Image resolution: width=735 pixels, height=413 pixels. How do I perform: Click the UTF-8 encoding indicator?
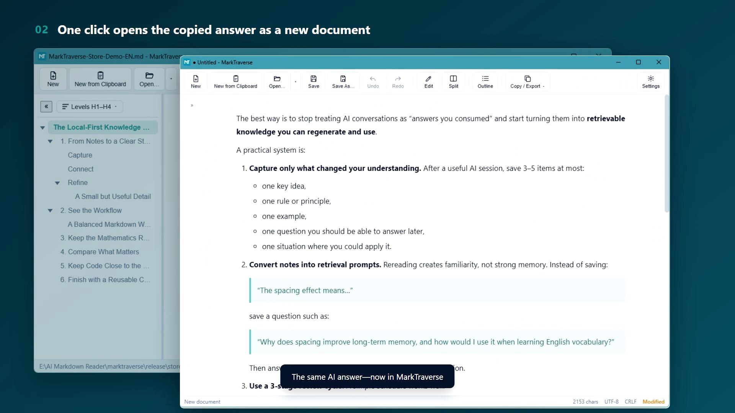[611, 402]
